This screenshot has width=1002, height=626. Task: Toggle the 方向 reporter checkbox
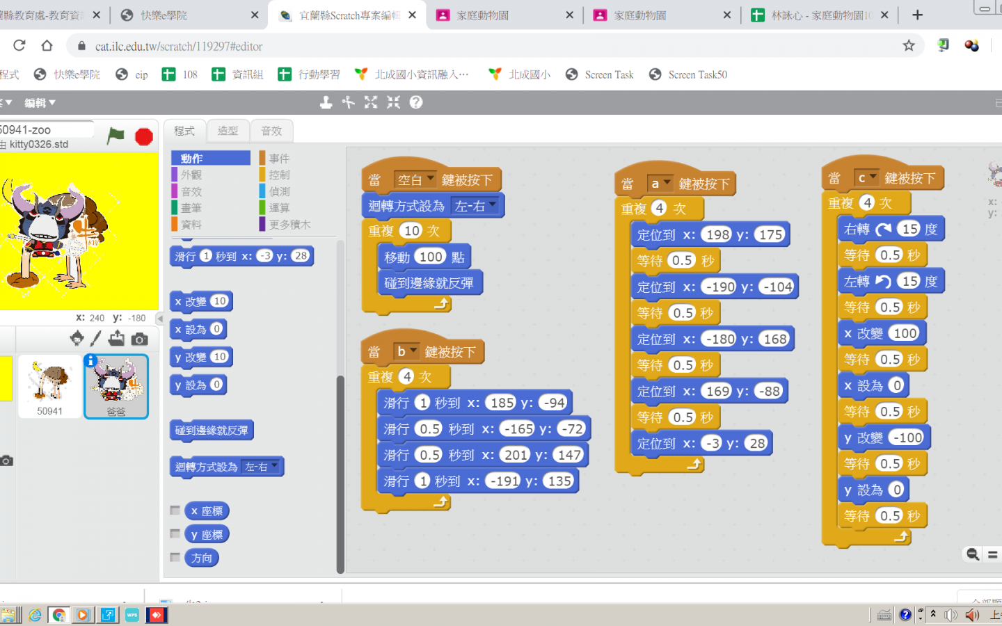175,557
